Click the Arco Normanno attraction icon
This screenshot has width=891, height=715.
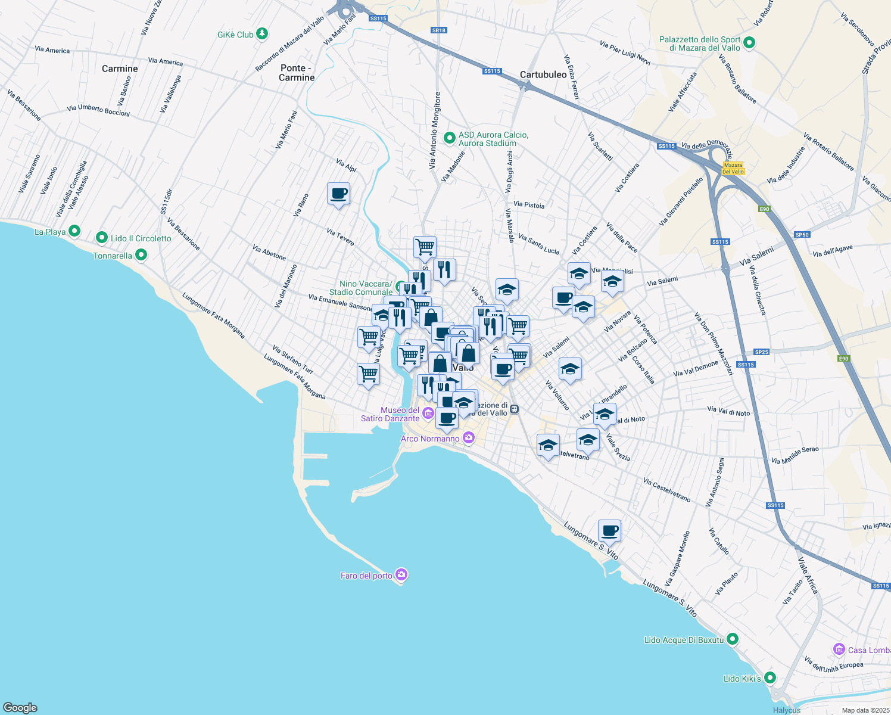click(x=469, y=439)
